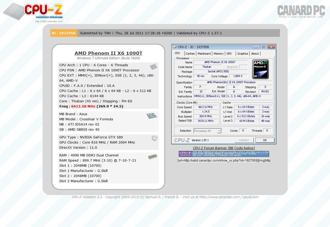Open the Mainboard tab
The height and width of the screenshot is (227, 330).
pyautogui.click(x=204, y=54)
